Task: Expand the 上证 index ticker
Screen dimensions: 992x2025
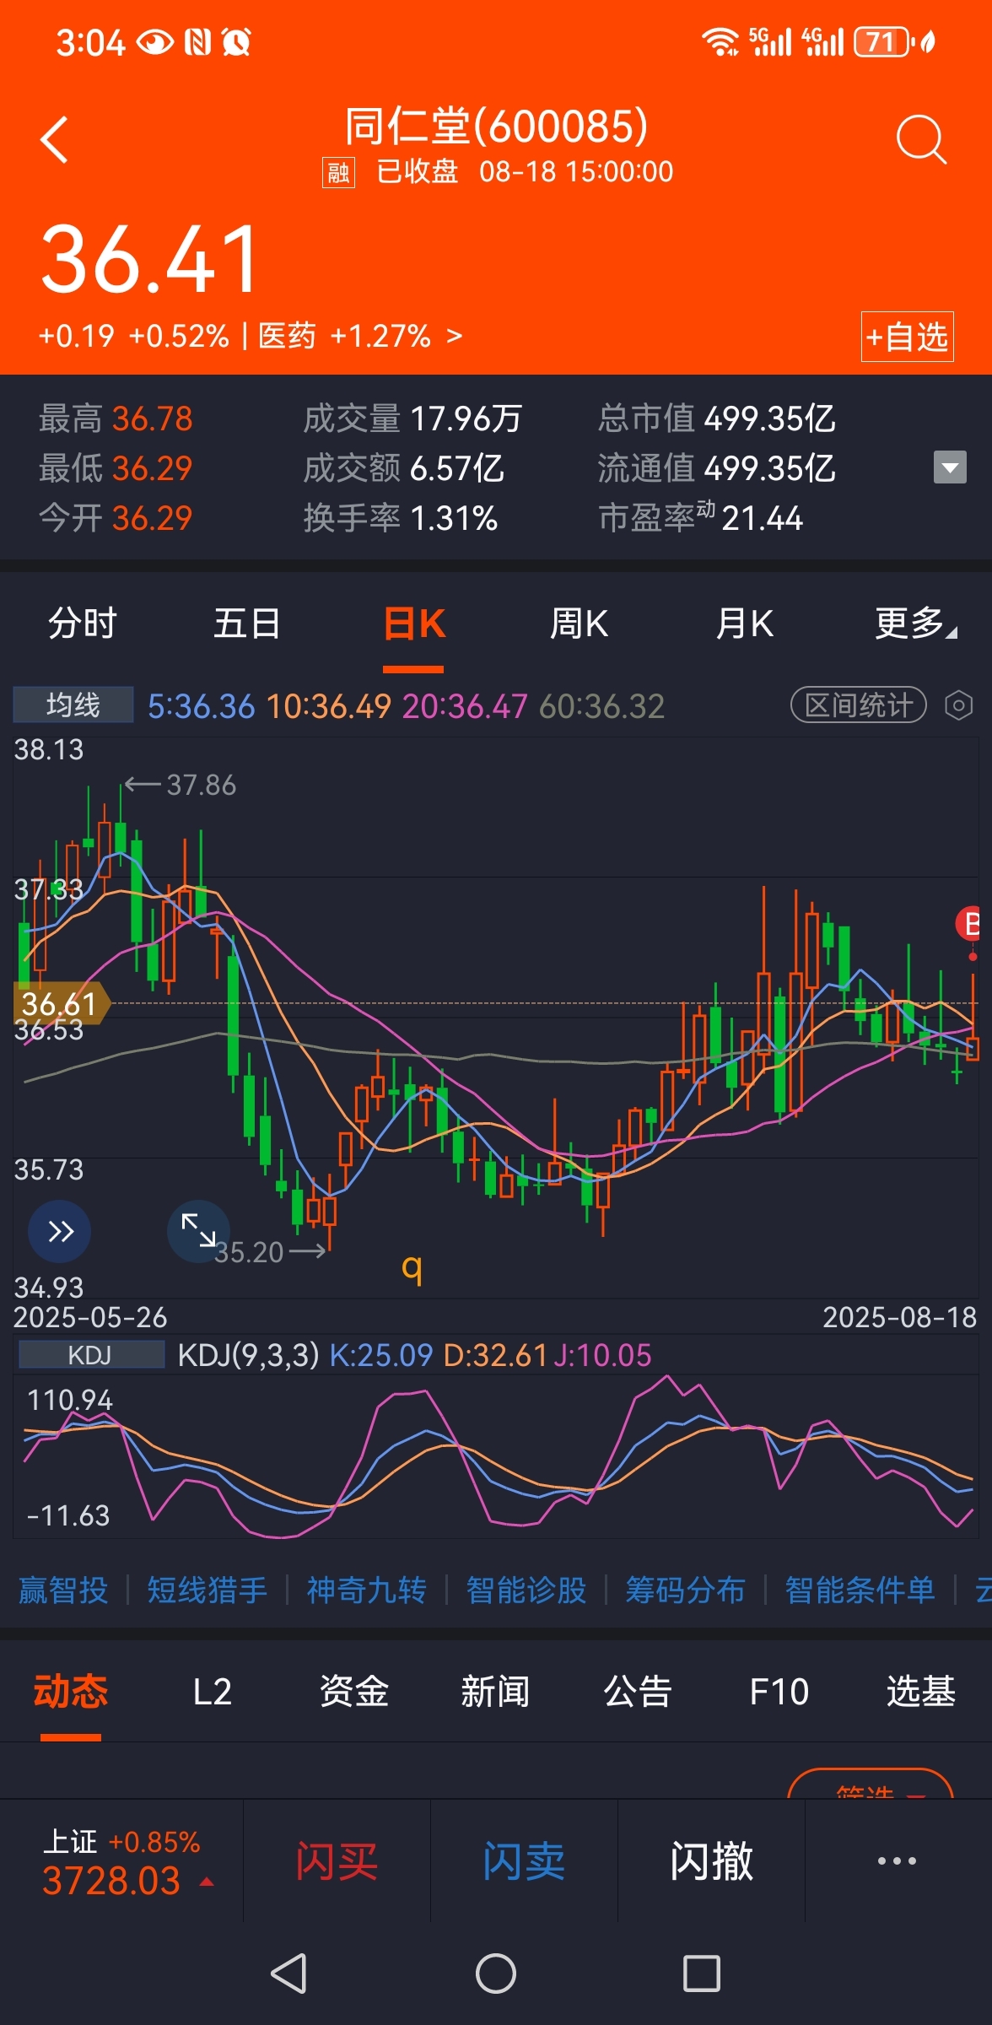Action: (x=122, y=1862)
